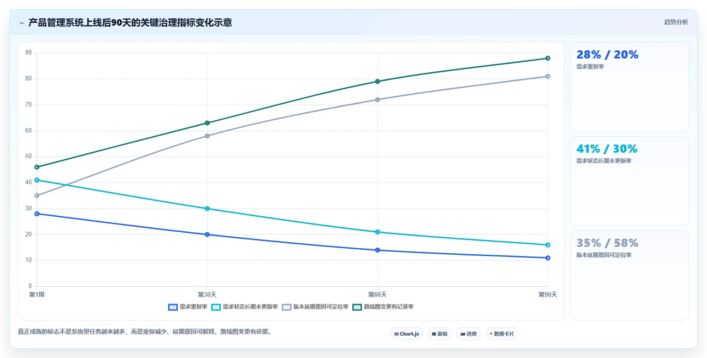Click the 版本延期原因可定位率 point at 第90天
The height and width of the screenshot is (358, 707).
point(548,76)
